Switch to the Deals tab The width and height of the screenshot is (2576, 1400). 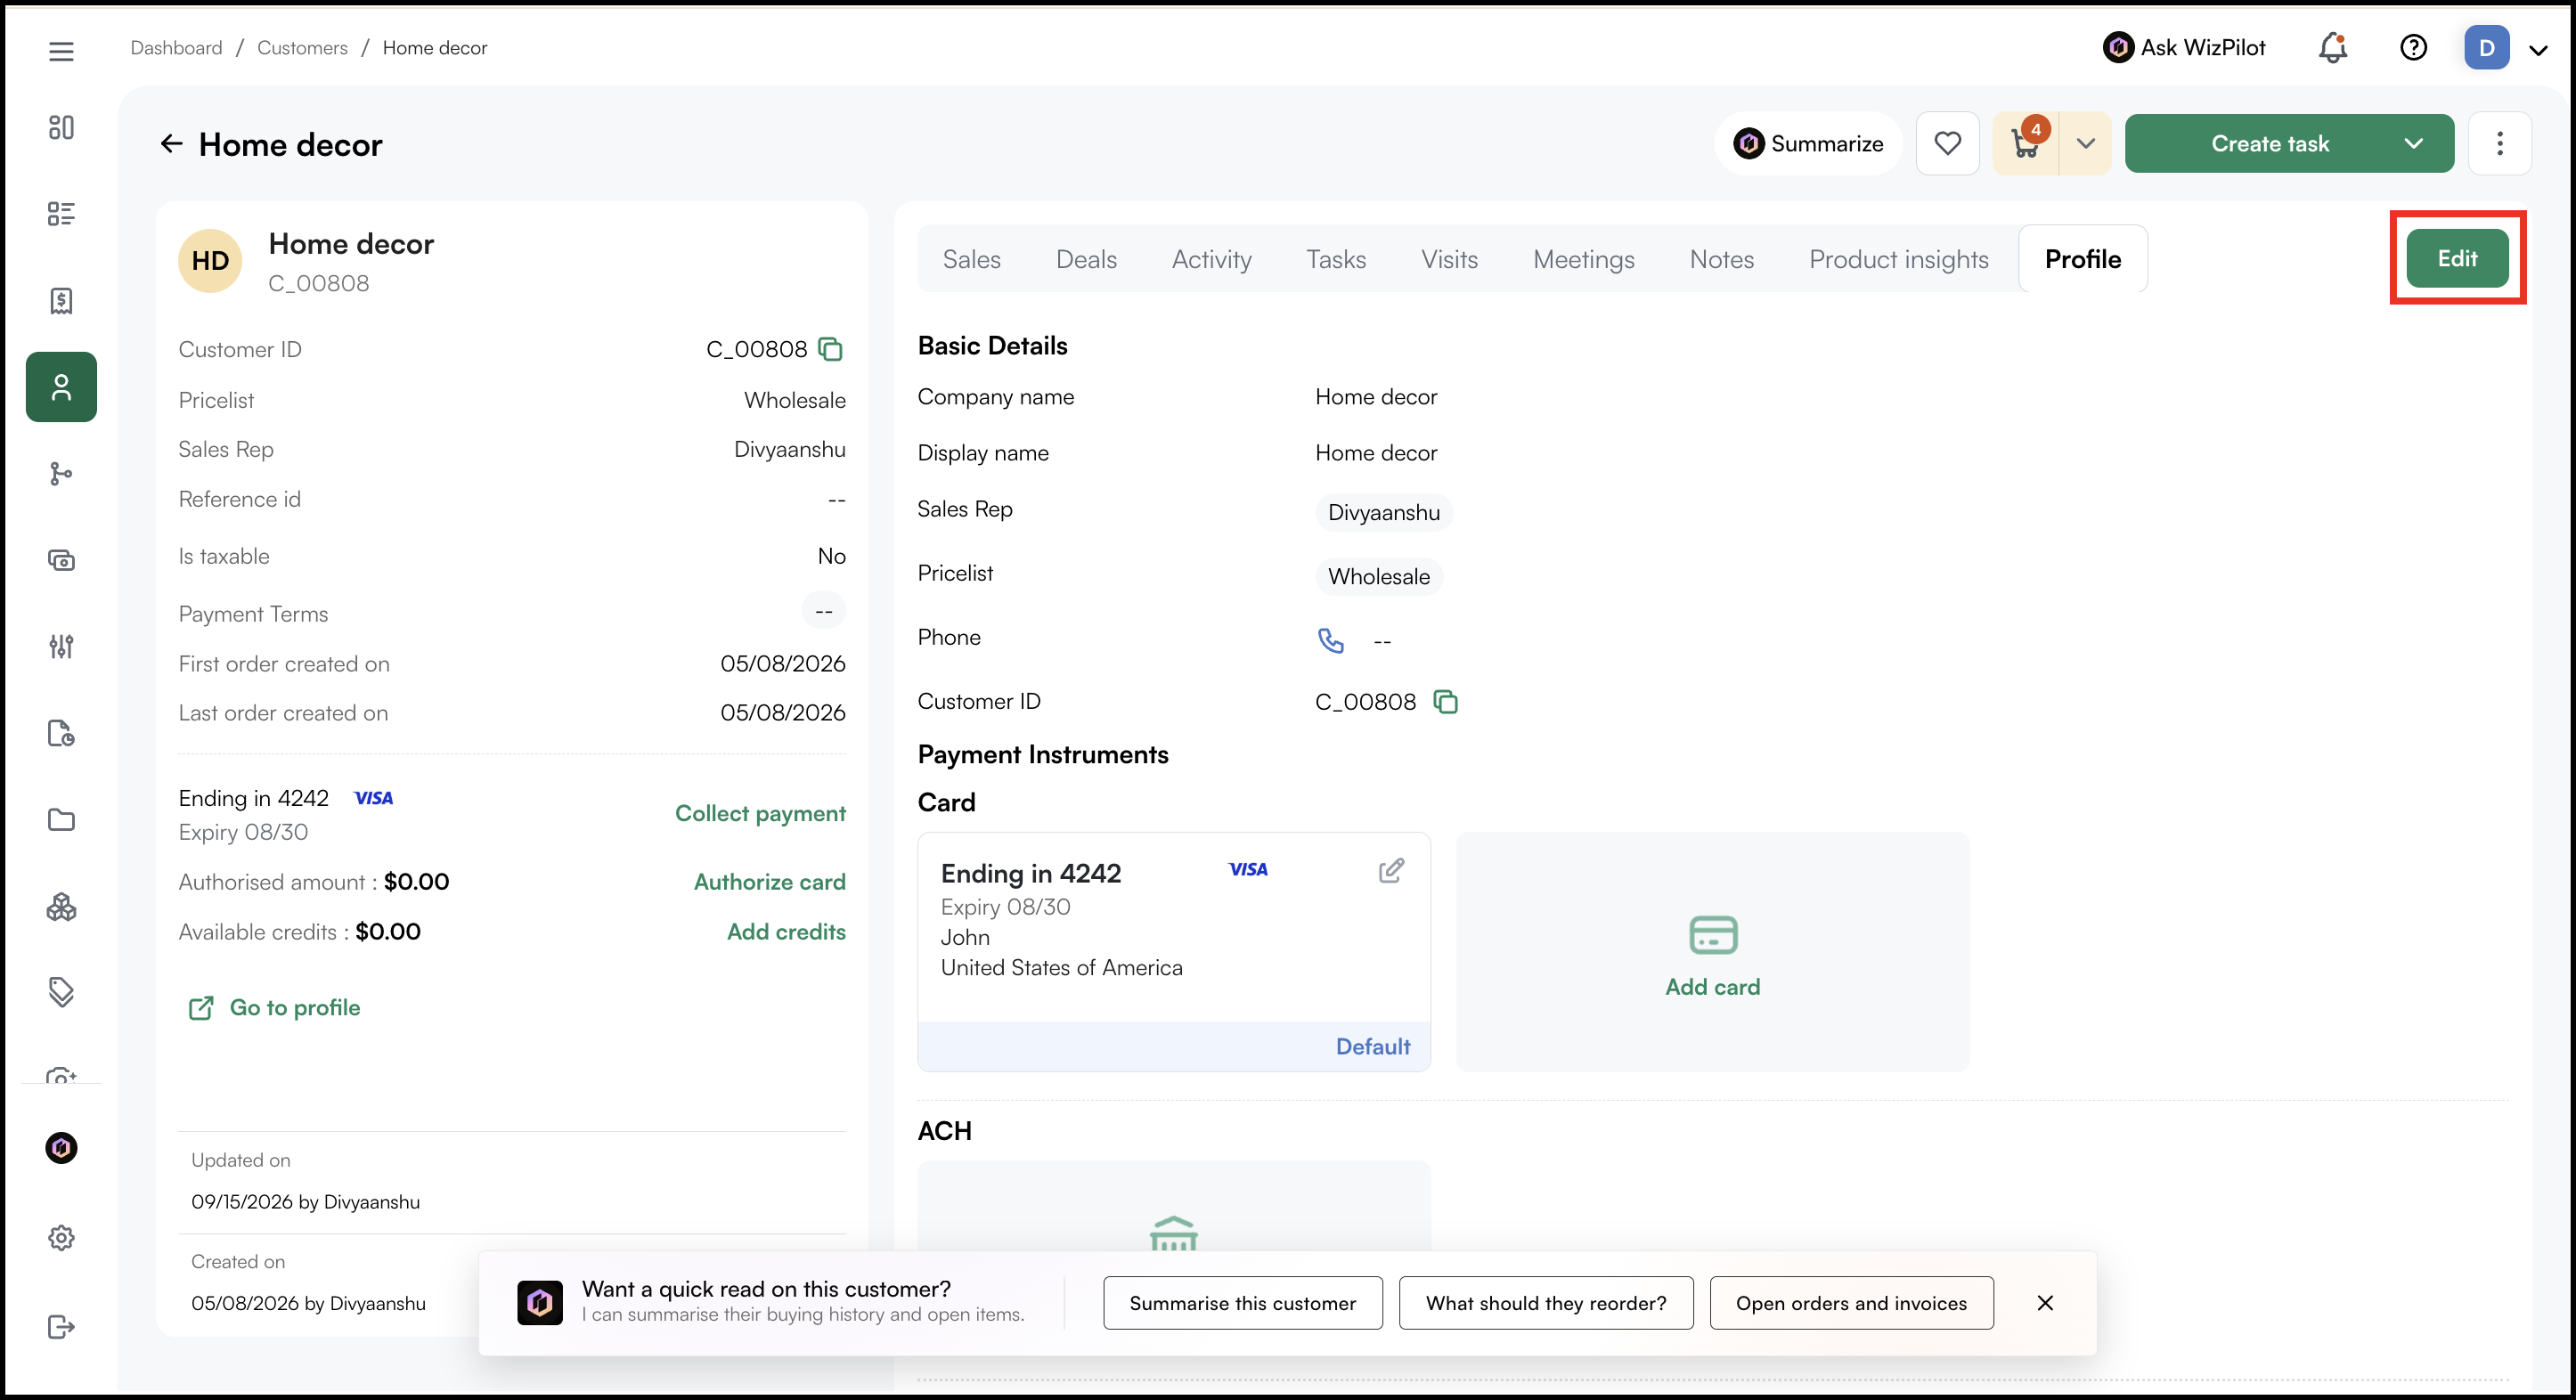1086,259
